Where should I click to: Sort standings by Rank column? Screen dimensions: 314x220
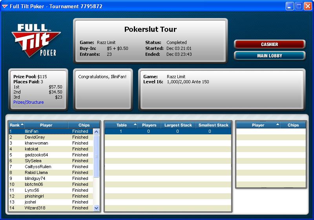[x=16, y=125]
